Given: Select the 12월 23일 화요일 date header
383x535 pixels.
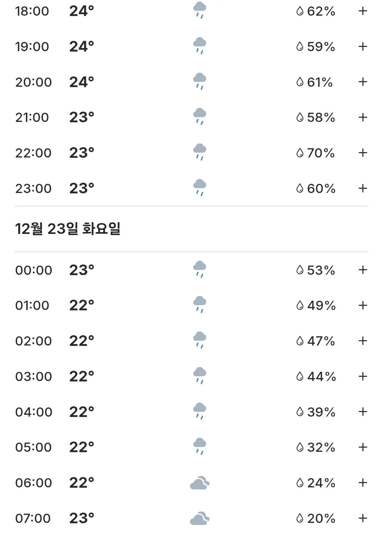Looking at the screenshot, I should [68, 229].
